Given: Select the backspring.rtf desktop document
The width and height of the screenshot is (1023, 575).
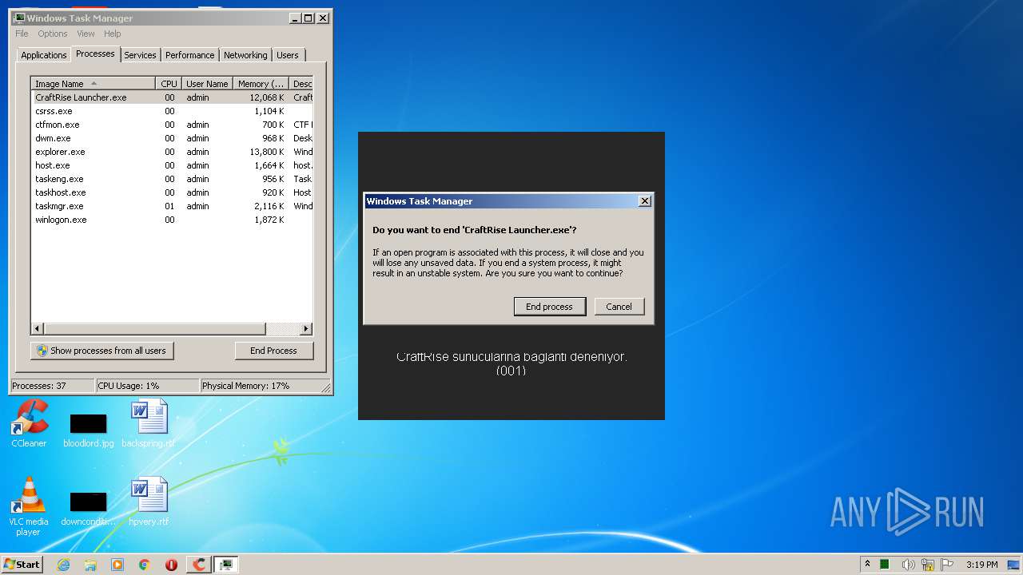Looking at the screenshot, I should pos(149,424).
